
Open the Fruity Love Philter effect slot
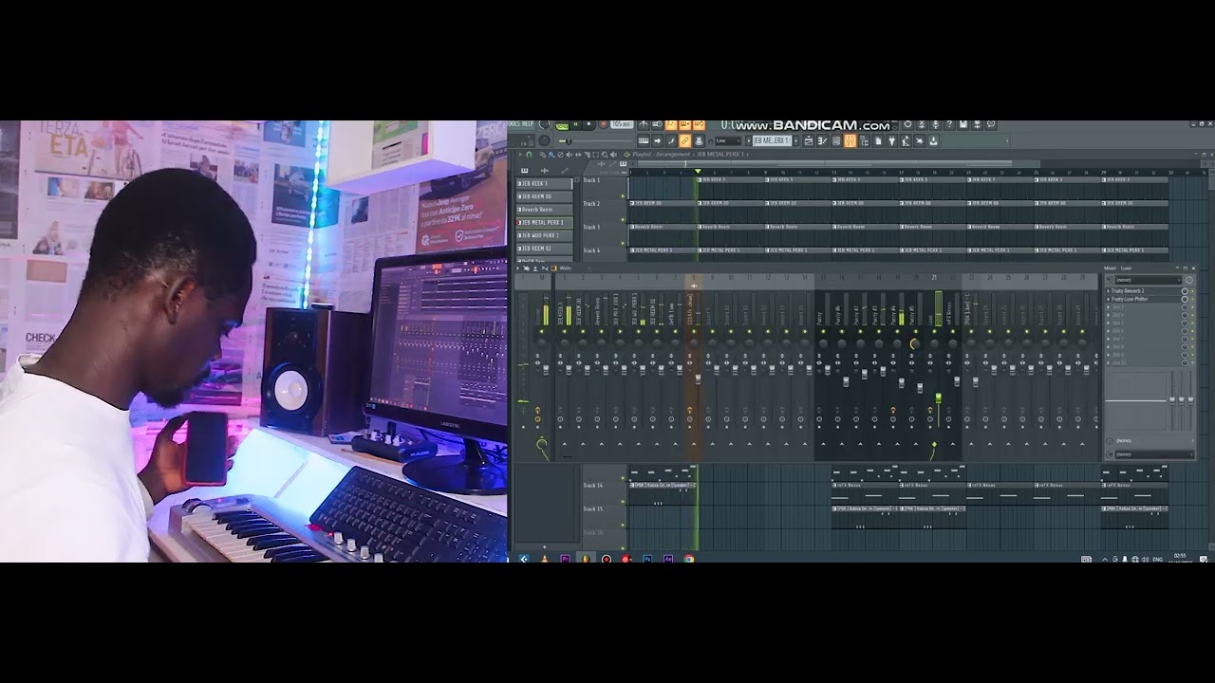coord(1144,299)
